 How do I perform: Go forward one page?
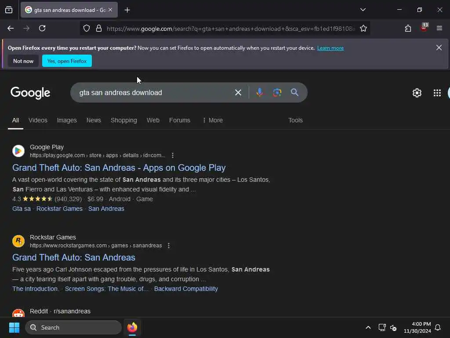26,28
